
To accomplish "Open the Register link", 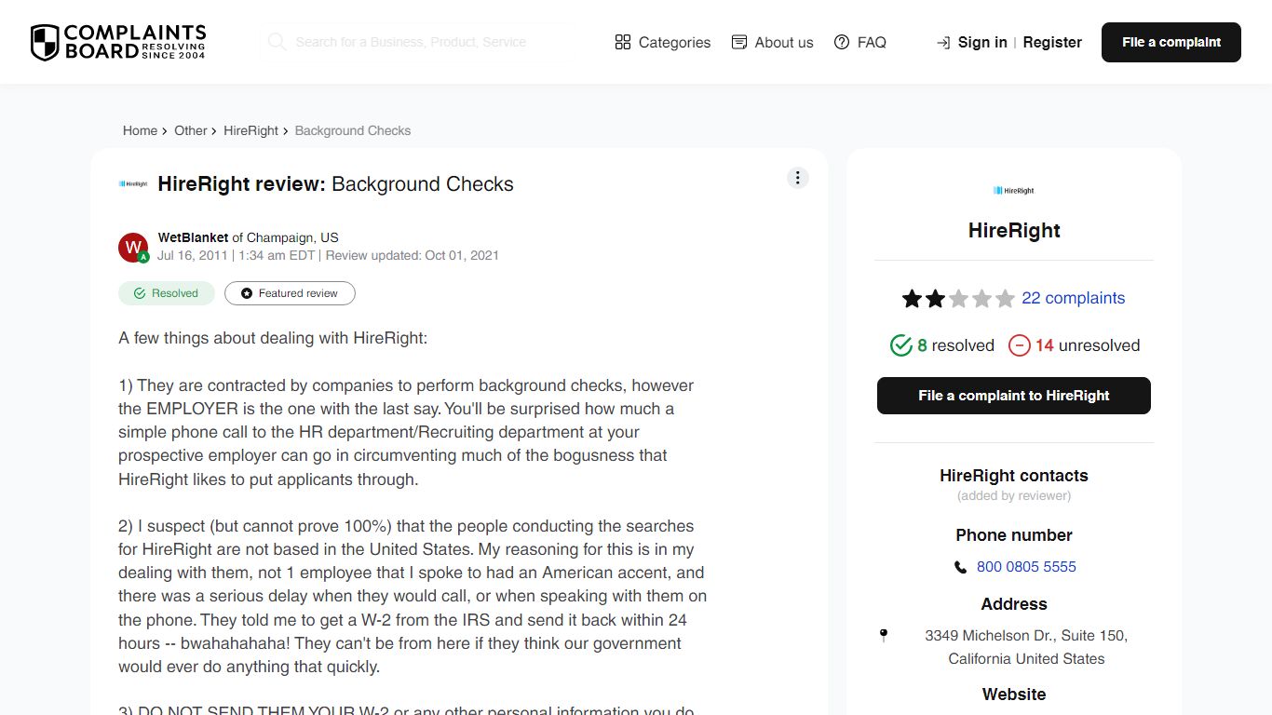I will (x=1052, y=42).
